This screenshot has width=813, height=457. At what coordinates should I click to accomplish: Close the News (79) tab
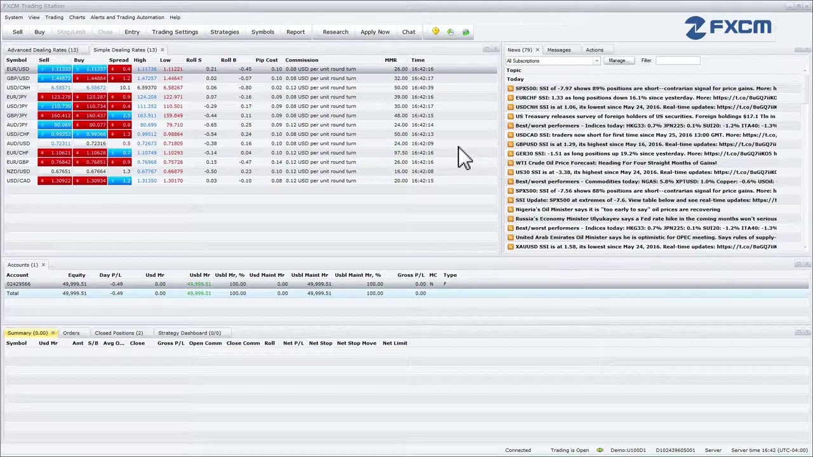[537, 50]
